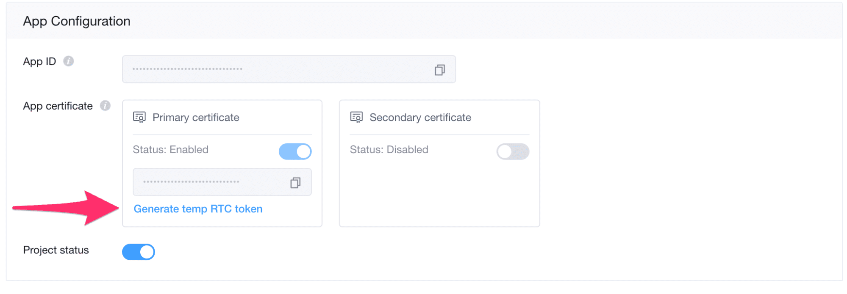Click the masked primary certificate key field
The height and width of the screenshot is (294, 847).
point(208,182)
